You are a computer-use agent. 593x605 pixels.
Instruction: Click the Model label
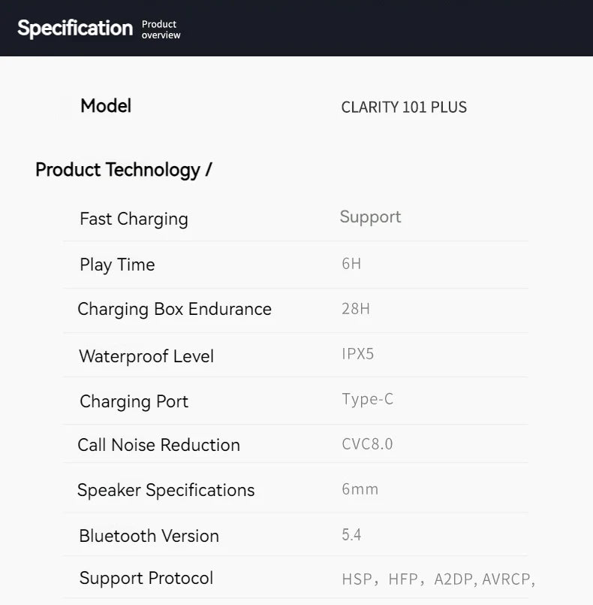[x=106, y=106]
